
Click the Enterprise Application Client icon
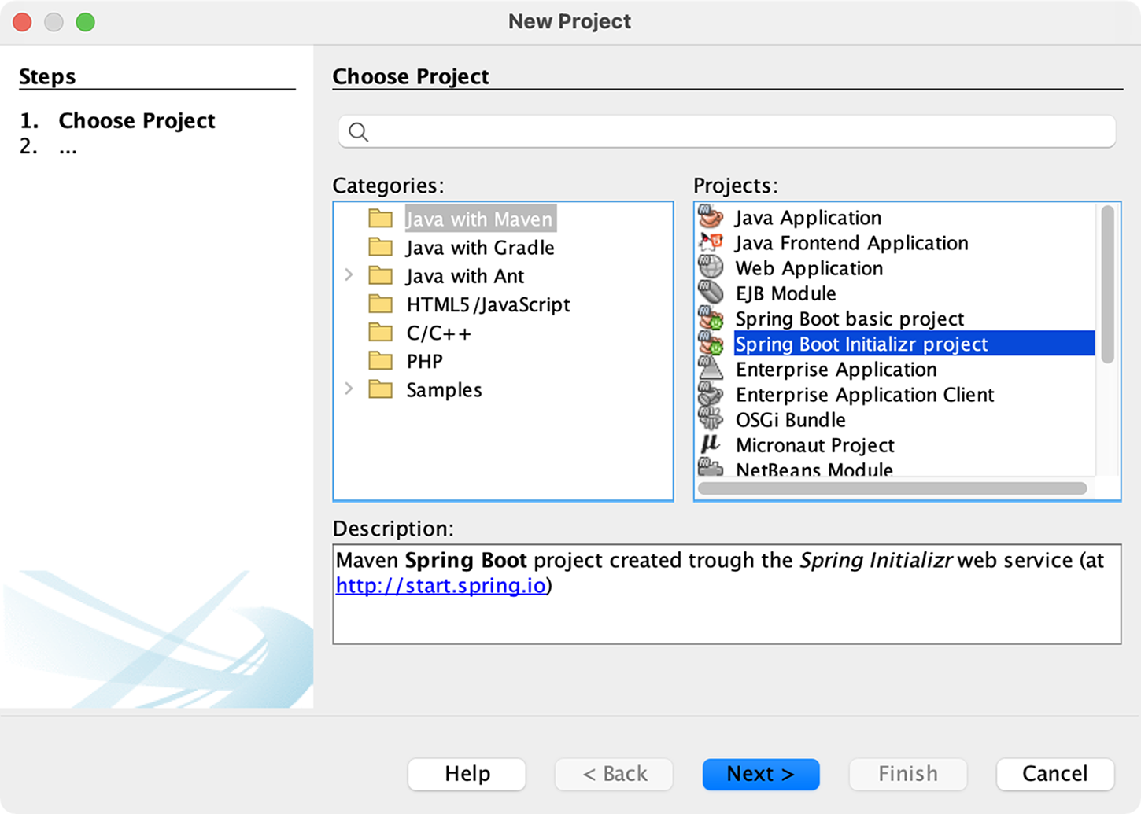(711, 393)
